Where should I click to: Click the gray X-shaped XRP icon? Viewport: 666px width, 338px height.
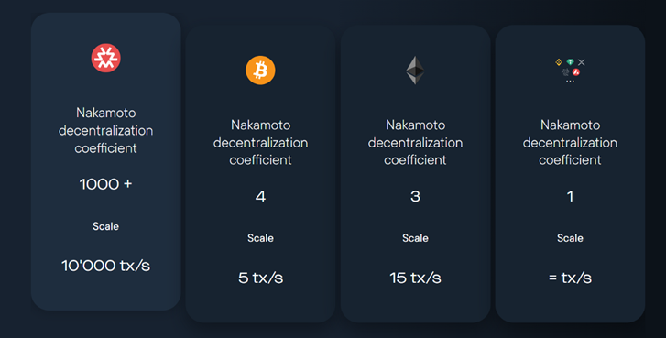pyautogui.click(x=582, y=62)
